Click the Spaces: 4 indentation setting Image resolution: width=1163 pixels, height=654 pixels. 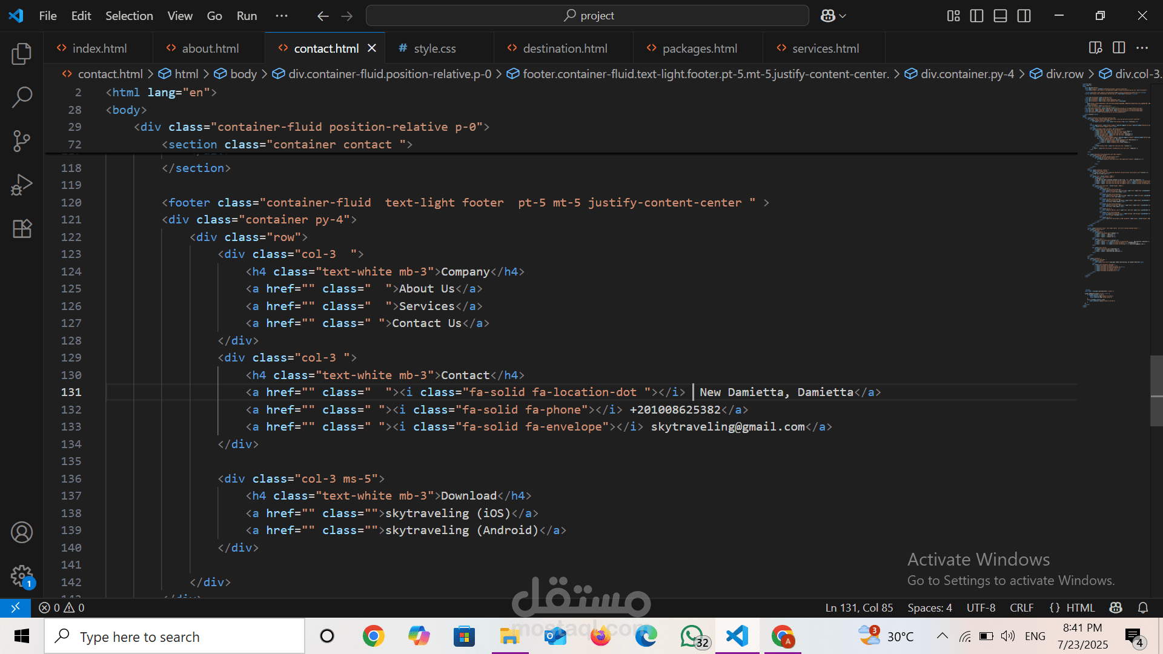pos(929,607)
